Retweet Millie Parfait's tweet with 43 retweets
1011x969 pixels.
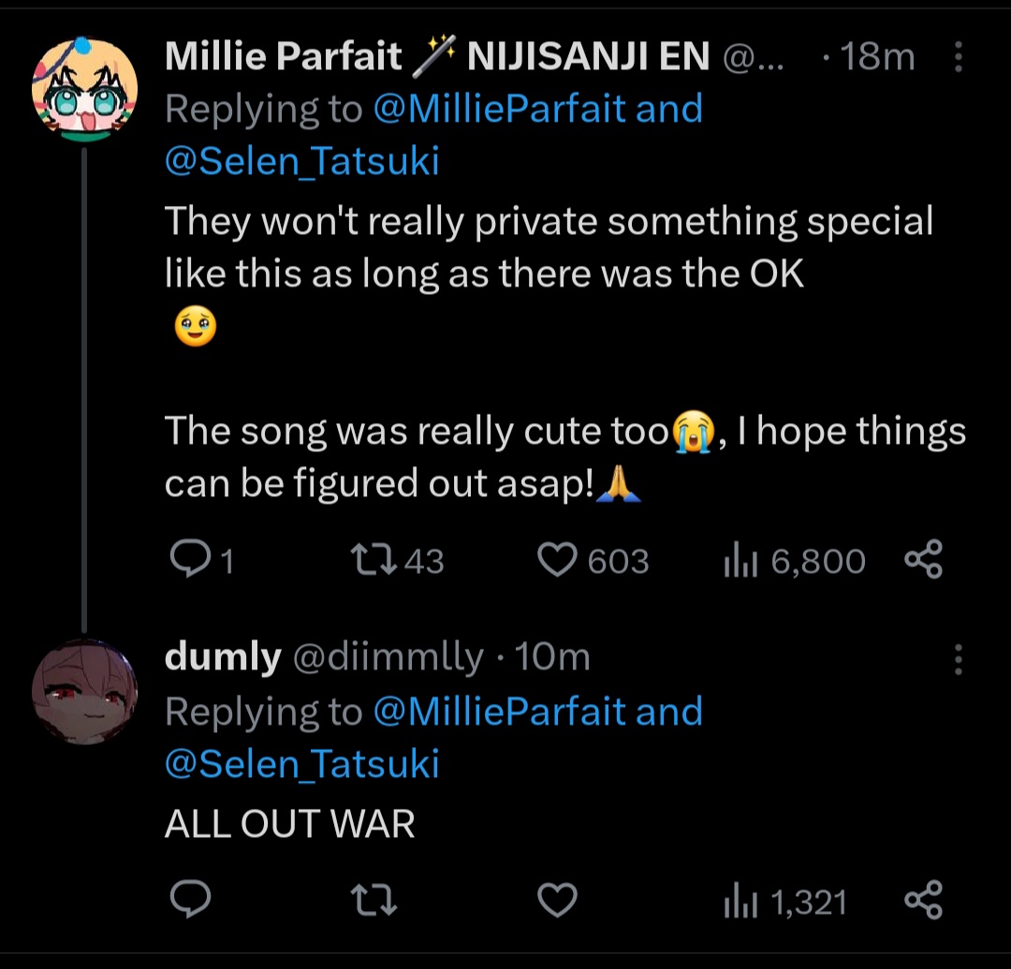coord(373,561)
